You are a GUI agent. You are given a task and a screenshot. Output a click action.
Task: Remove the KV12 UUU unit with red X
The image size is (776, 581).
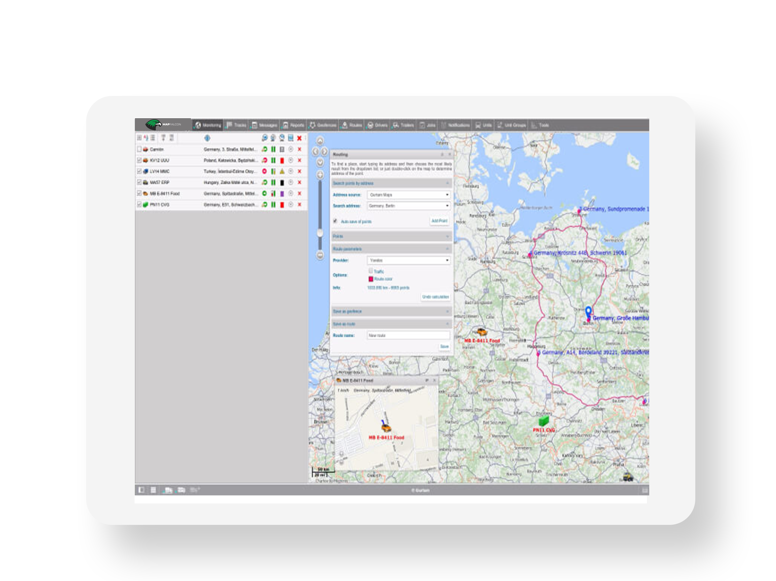click(x=299, y=160)
